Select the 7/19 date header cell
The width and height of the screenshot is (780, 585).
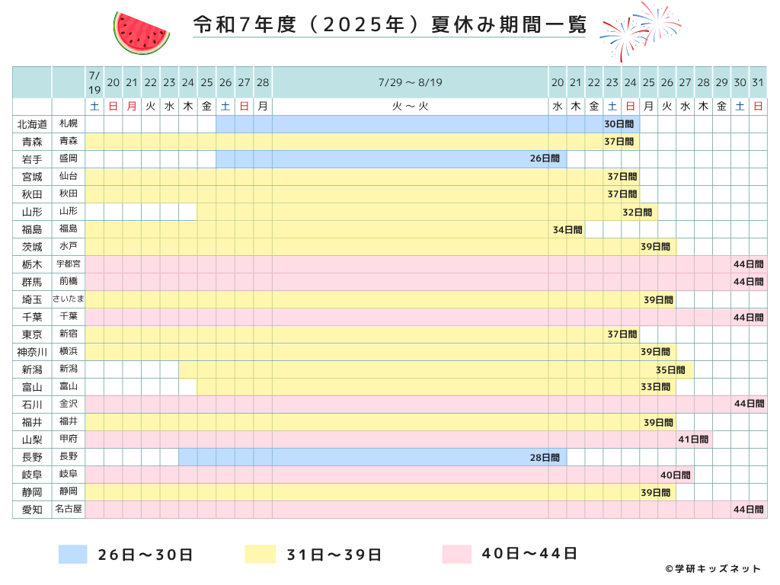click(94, 82)
